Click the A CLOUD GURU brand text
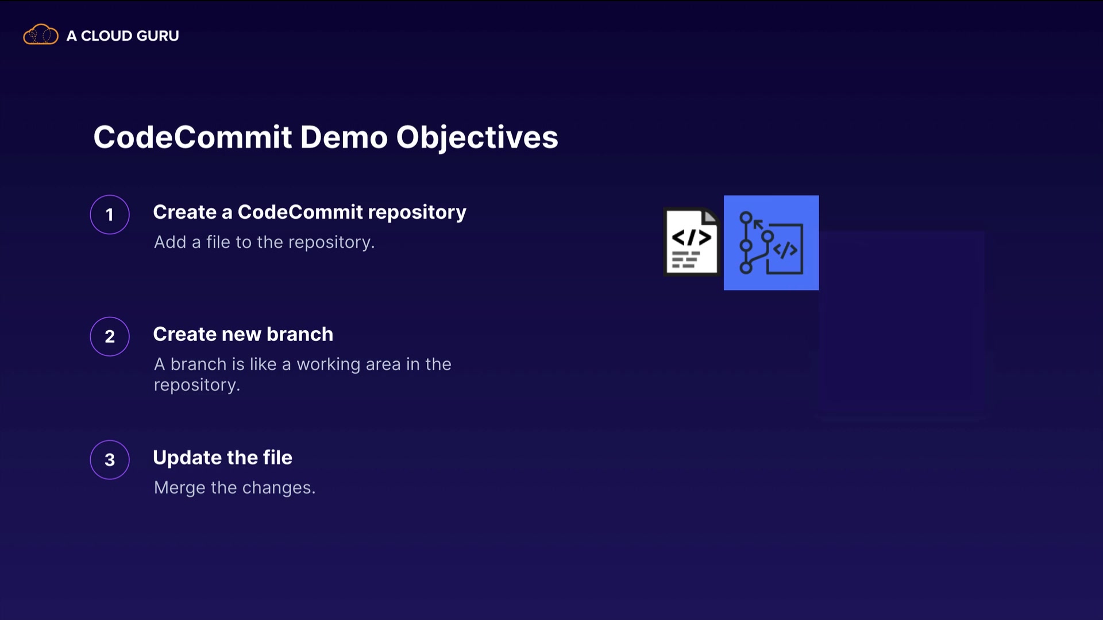 point(122,36)
